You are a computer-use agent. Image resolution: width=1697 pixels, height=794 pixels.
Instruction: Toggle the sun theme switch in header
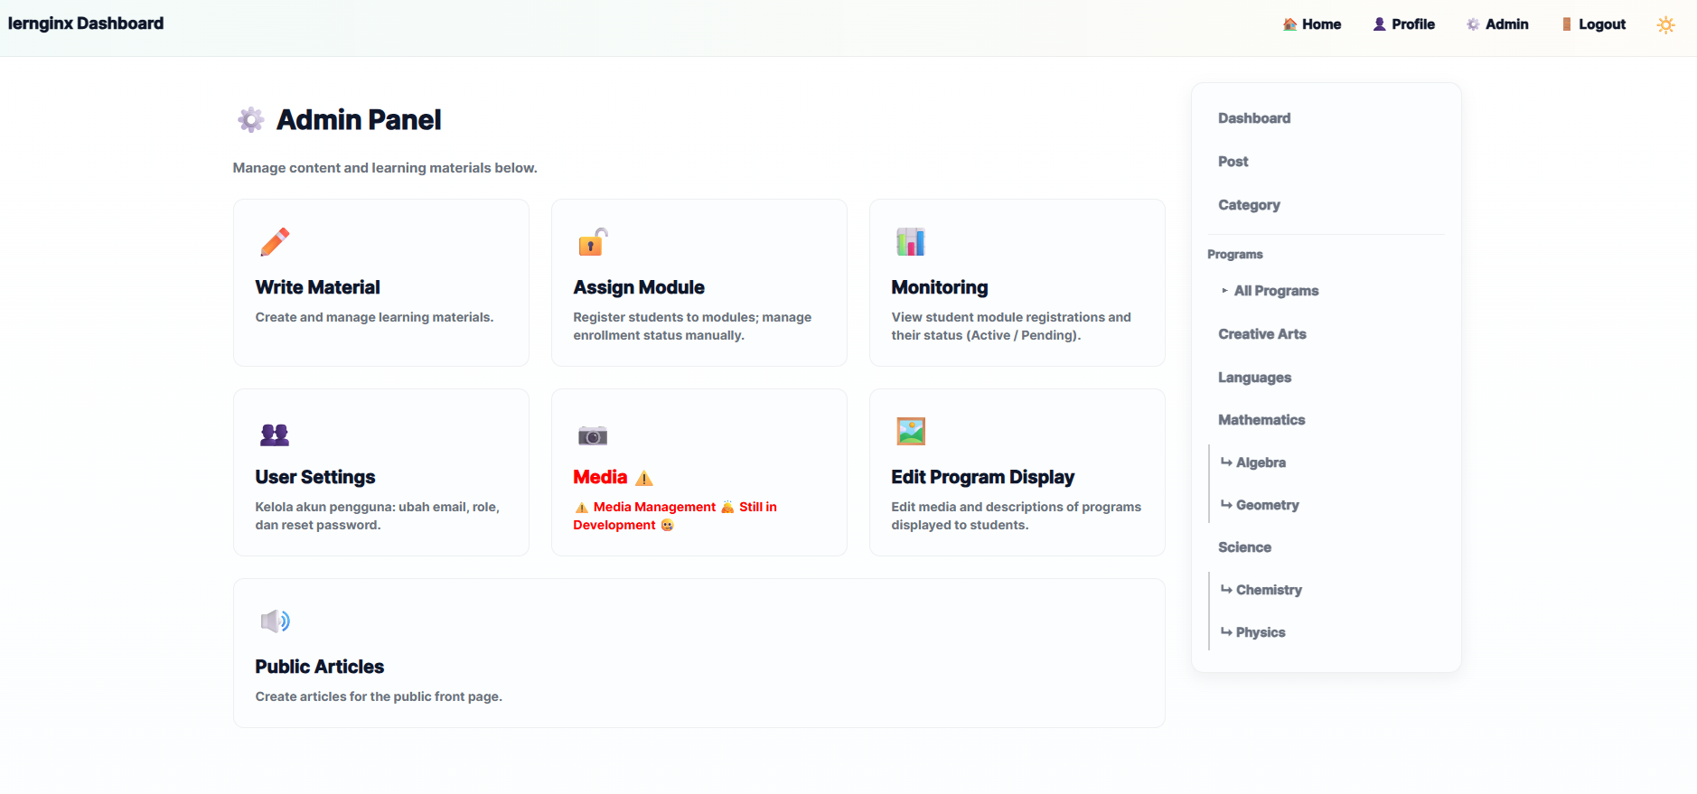[1666, 25]
